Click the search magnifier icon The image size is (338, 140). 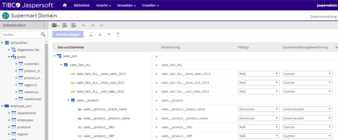point(43,35)
